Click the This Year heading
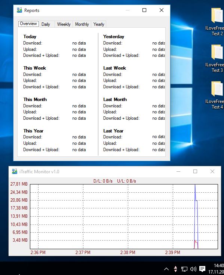 pyautogui.click(x=33, y=131)
